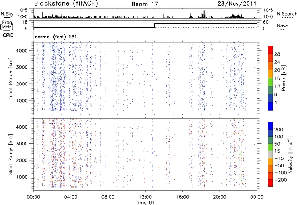Click the blue 4 dB power swatch
Screen dimensions: 297x205
pos(271,106)
